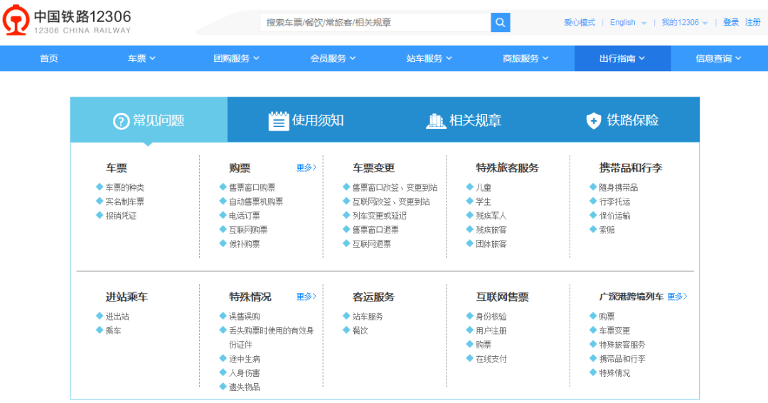Expand the 车票 navigation dropdown
768x403 pixels.
pos(142,59)
